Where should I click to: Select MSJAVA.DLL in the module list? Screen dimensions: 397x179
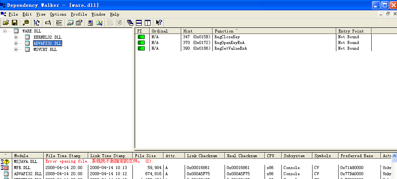pyautogui.click(x=26, y=162)
